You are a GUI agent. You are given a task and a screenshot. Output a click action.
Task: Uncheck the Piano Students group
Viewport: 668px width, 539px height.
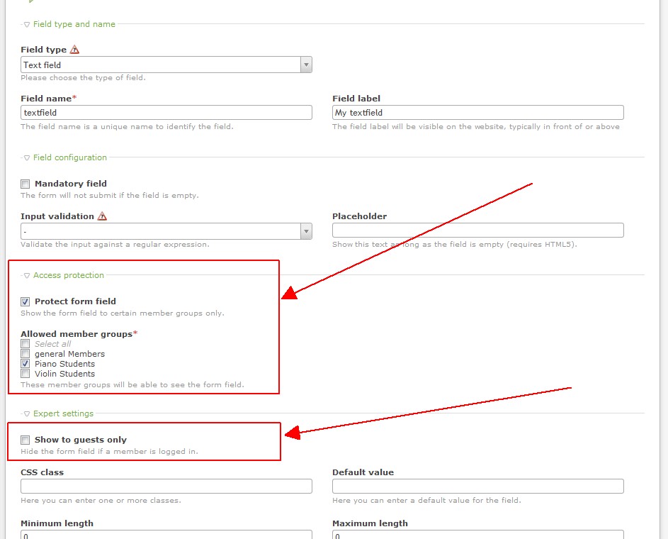coord(26,364)
